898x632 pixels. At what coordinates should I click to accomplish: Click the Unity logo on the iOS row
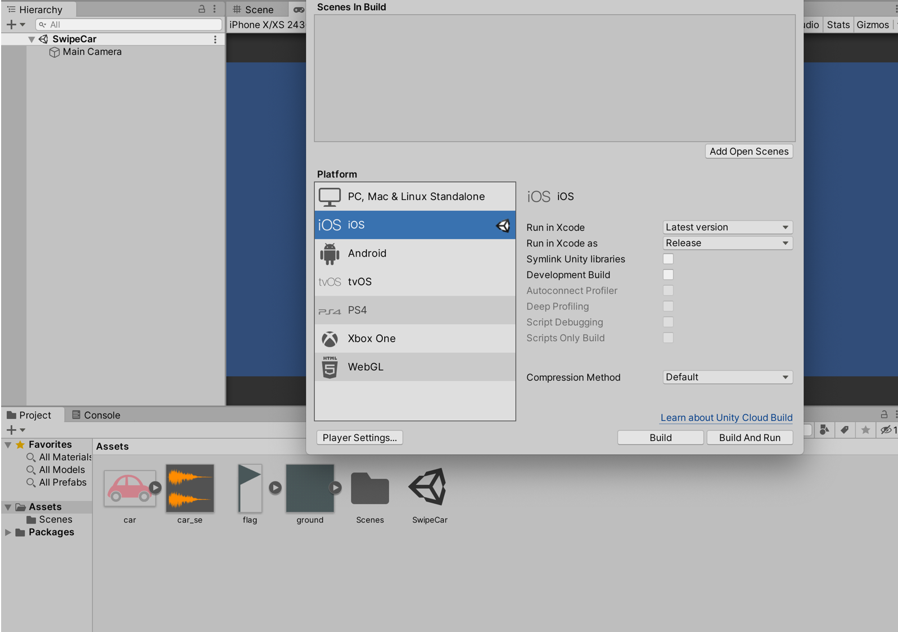pyautogui.click(x=503, y=225)
